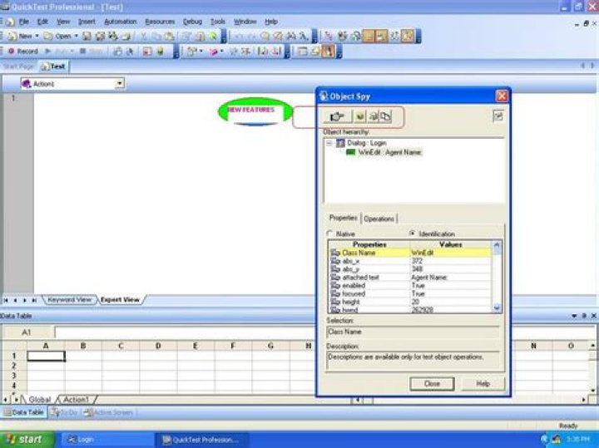599x448 pixels.
Task: Open the Automation menu
Action: tap(121, 22)
